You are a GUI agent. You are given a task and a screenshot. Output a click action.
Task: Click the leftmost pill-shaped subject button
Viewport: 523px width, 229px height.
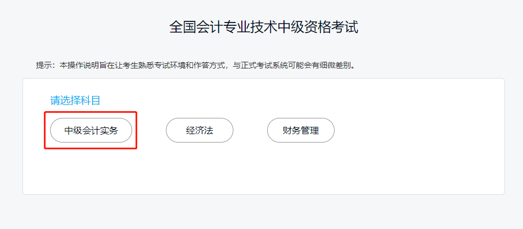(x=91, y=130)
